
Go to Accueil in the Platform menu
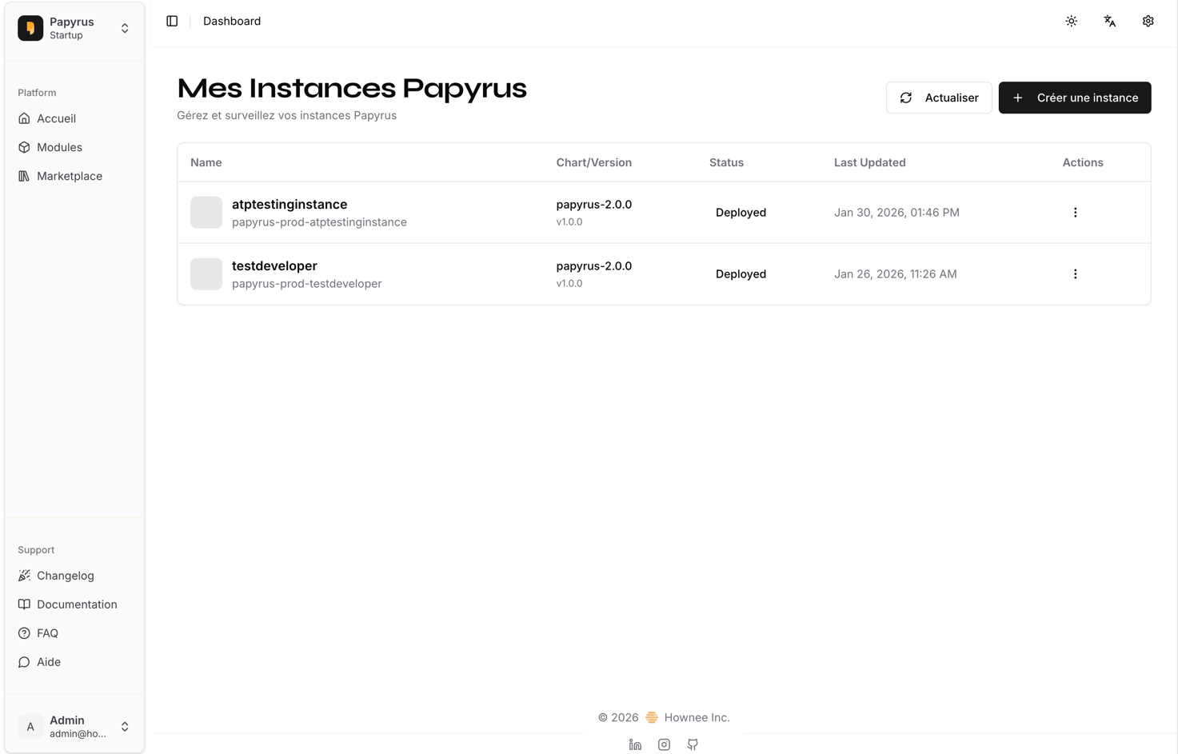click(55, 118)
